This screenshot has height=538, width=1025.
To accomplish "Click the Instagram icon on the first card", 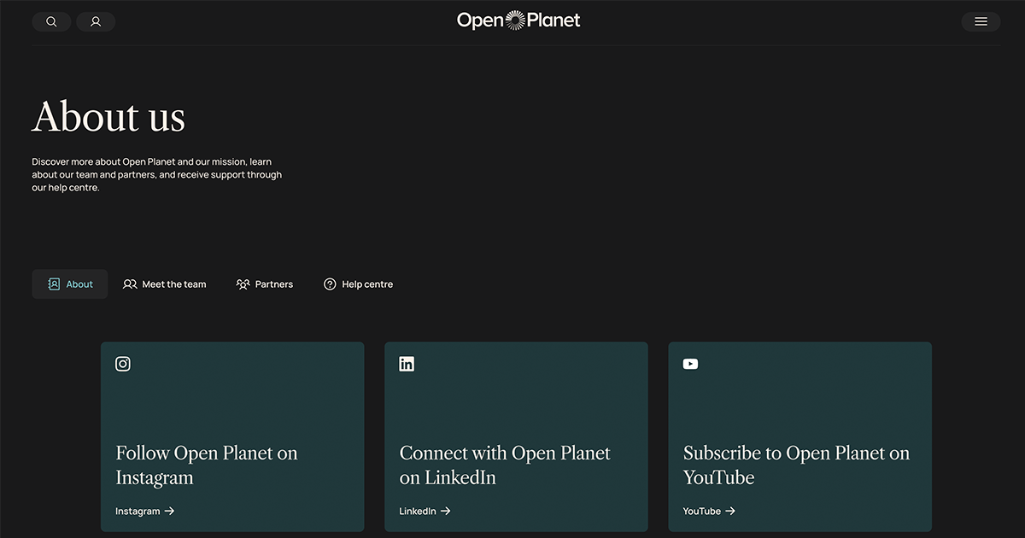I will [x=122, y=363].
